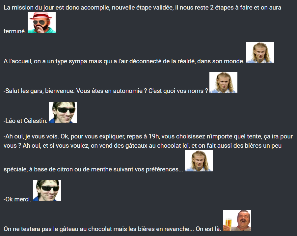Screen dimensions: 297x236
Task: Click the laughing man with beer sticker
Action: click(237, 221)
